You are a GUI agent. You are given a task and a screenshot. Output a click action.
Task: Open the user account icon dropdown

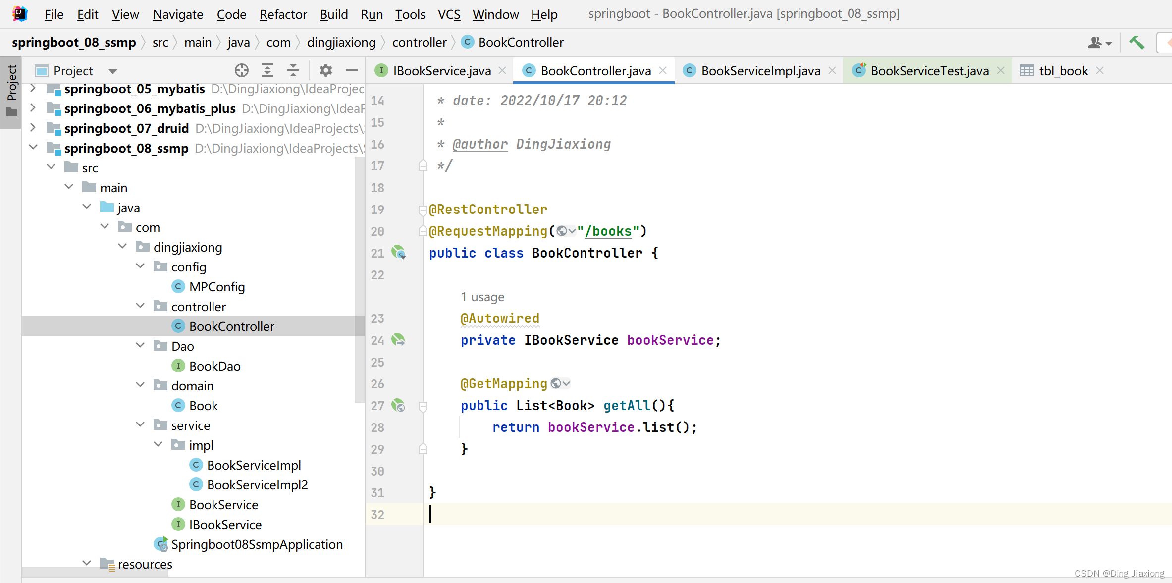click(1100, 43)
